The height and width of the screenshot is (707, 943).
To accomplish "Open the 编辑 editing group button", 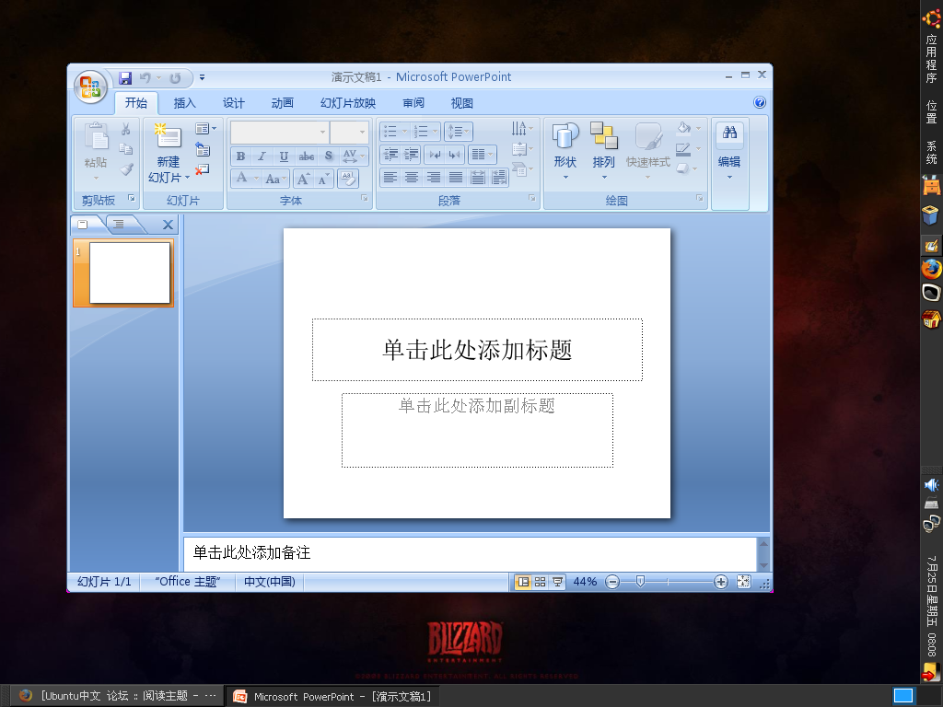I will point(729,151).
